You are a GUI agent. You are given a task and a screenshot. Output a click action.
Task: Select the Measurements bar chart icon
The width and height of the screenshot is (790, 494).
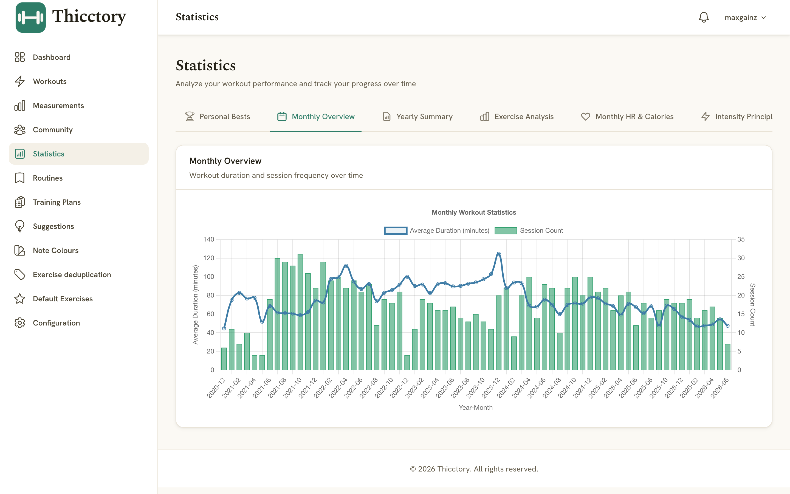click(19, 106)
